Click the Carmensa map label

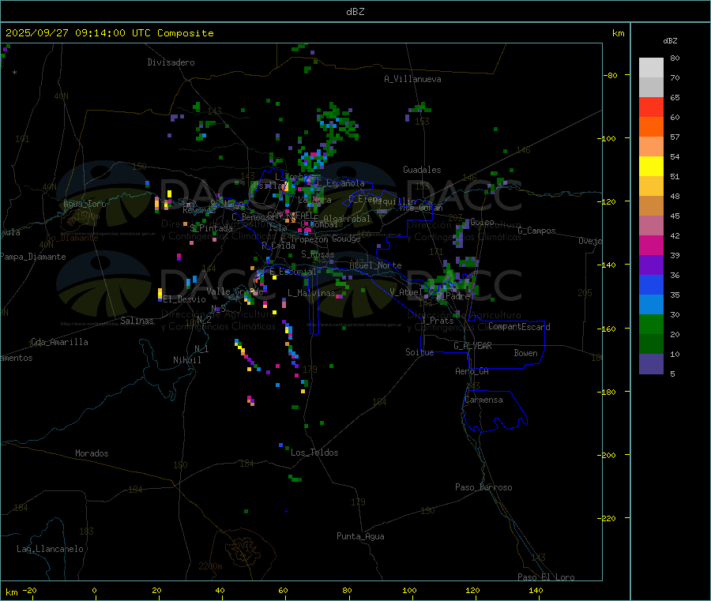(x=483, y=400)
